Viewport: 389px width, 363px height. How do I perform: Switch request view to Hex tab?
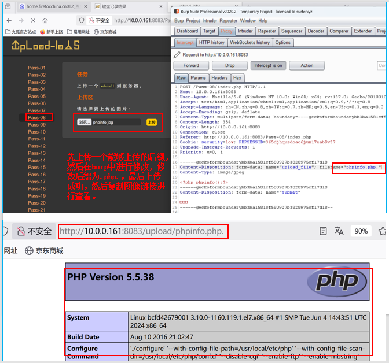click(x=237, y=78)
